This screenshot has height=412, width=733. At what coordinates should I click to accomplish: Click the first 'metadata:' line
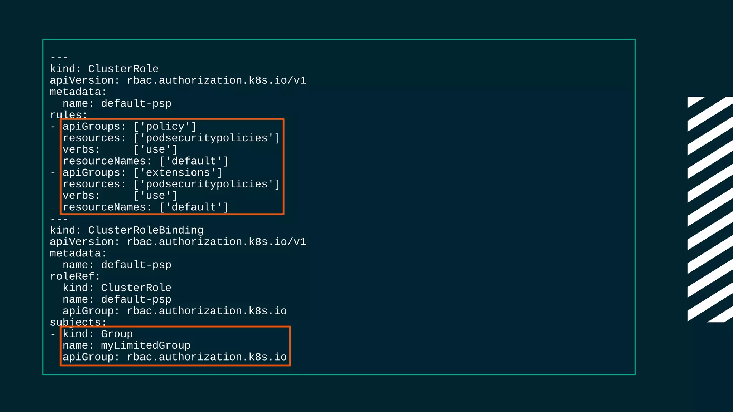click(x=78, y=92)
